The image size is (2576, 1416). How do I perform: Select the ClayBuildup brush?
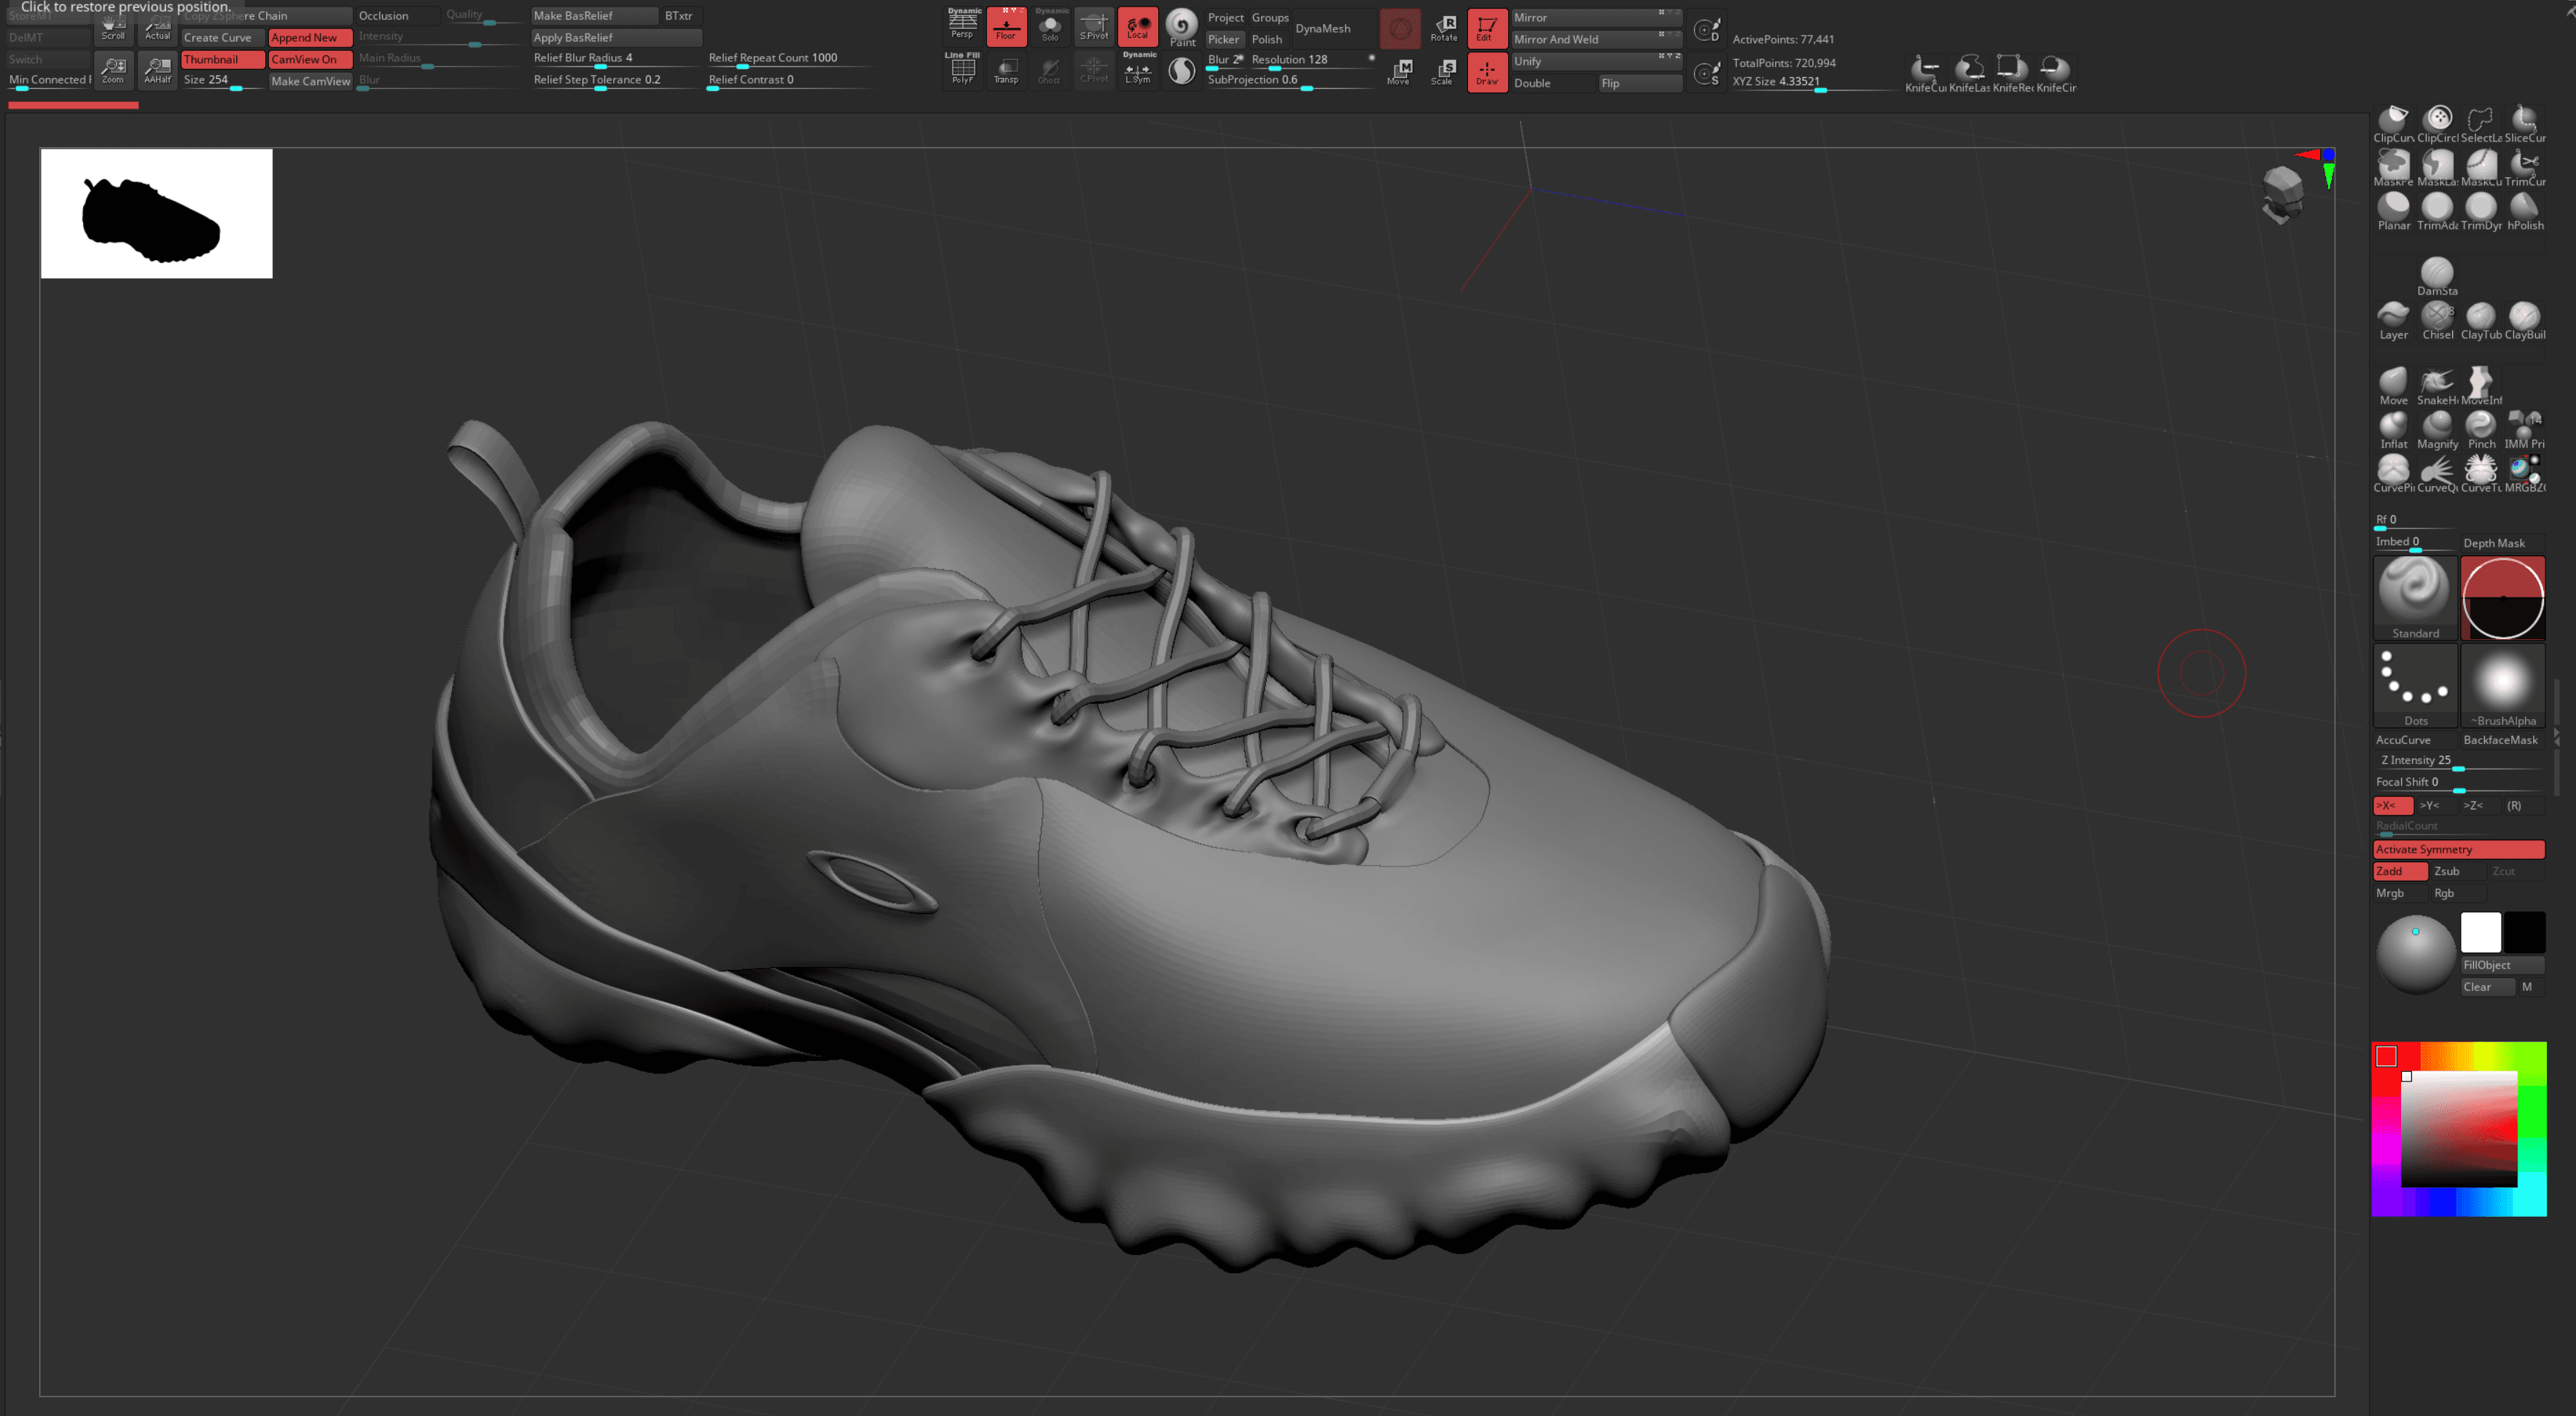[x=2525, y=321]
